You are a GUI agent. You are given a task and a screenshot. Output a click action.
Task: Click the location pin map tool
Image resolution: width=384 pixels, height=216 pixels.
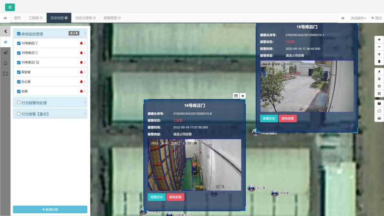click(x=379, y=54)
